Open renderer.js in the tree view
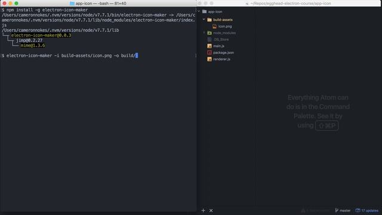The image size is (382, 215). click(221, 59)
